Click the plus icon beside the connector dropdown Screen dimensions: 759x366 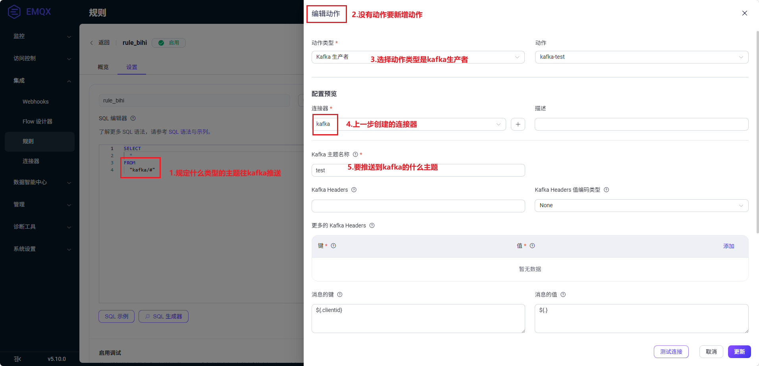point(518,124)
